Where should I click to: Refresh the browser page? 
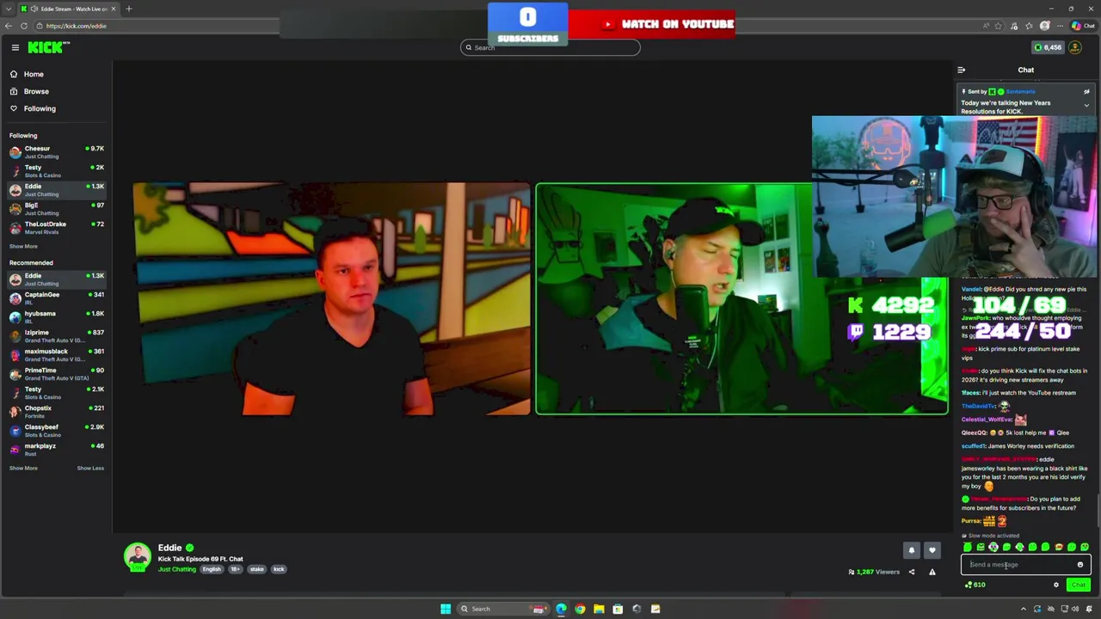point(24,26)
